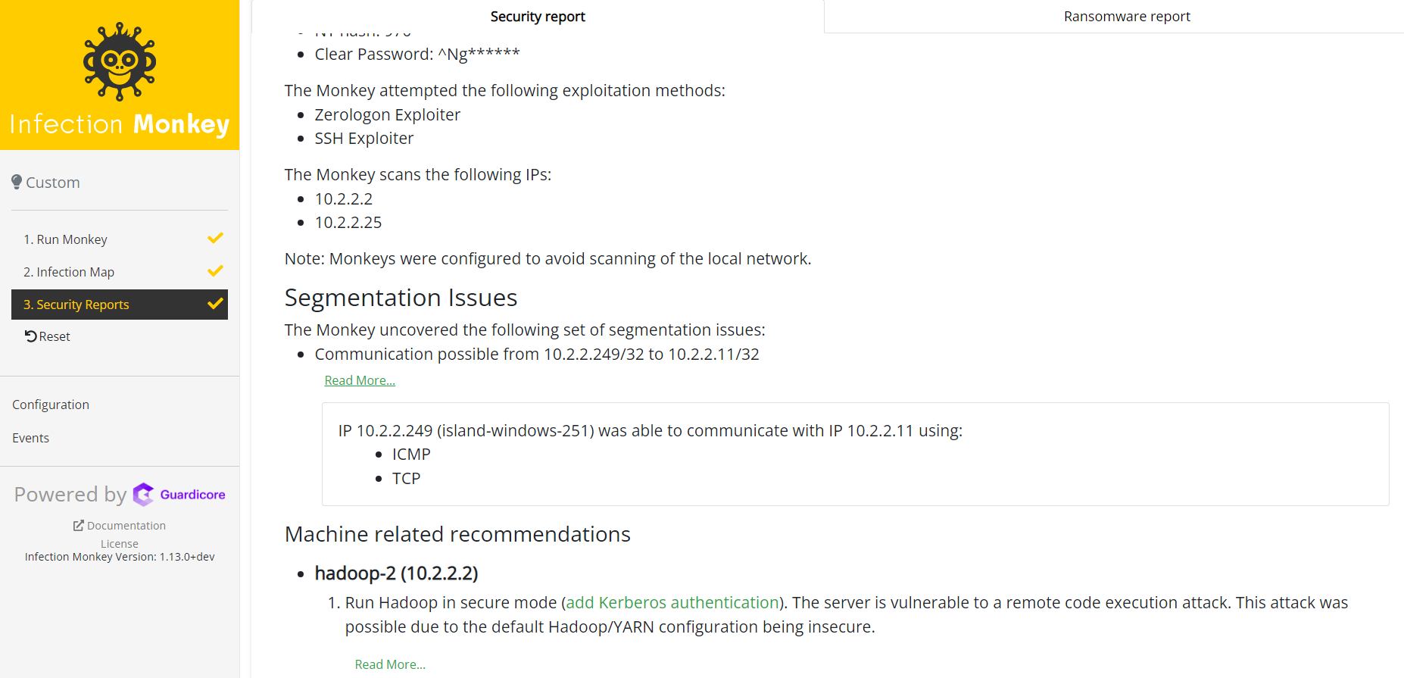Click the checkmark next to Run Monkey

point(215,239)
